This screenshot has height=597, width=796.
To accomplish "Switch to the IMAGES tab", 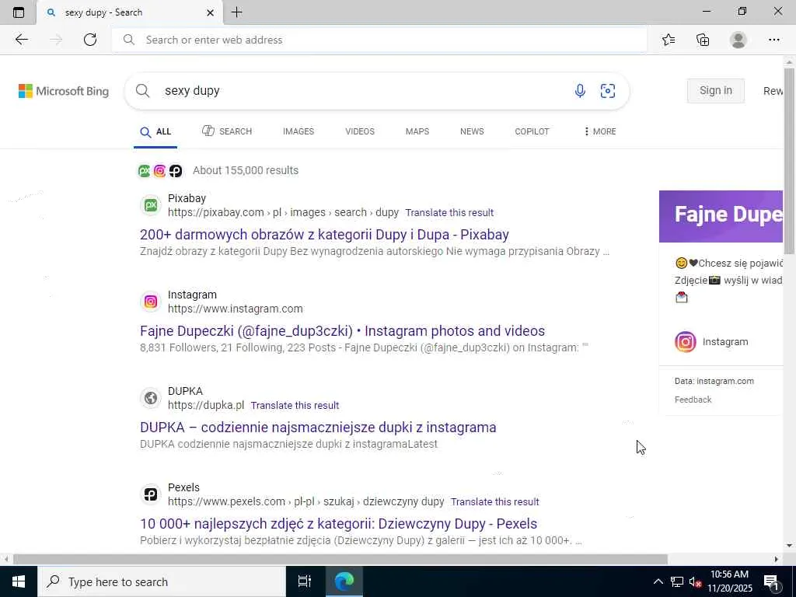I will coord(298,131).
